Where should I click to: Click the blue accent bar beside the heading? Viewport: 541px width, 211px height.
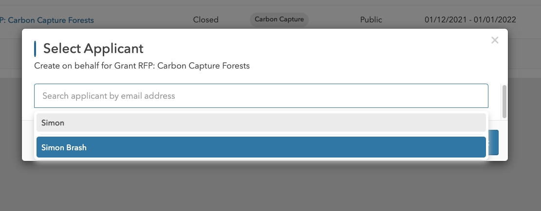pyautogui.click(x=35, y=49)
